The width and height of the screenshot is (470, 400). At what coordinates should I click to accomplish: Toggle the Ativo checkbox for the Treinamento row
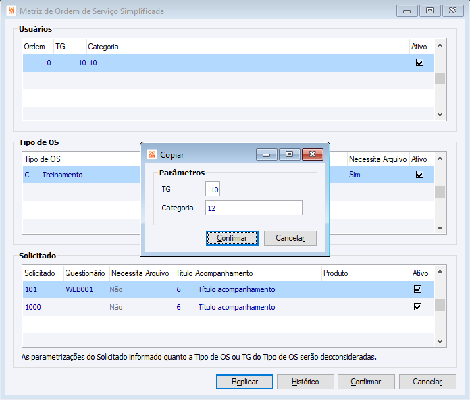coord(419,175)
